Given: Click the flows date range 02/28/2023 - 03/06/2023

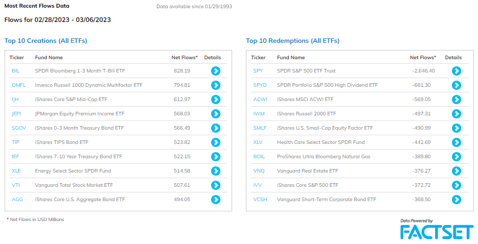Looking at the screenshot, I should (x=73, y=20).
